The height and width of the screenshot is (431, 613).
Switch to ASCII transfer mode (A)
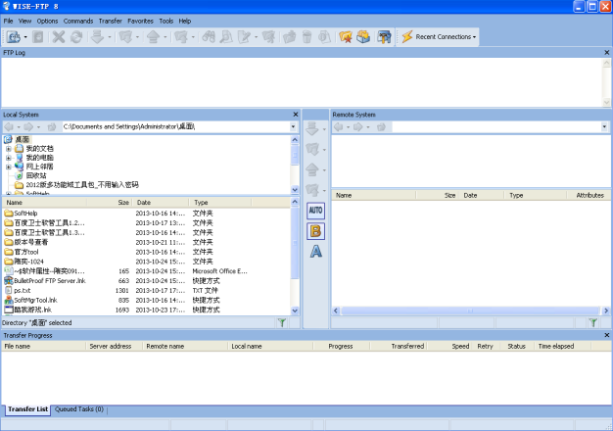click(315, 252)
